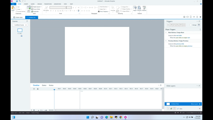Toggle base layer visibility eye icon
The height and width of the screenshot is (120, 213).
[200, 104]
